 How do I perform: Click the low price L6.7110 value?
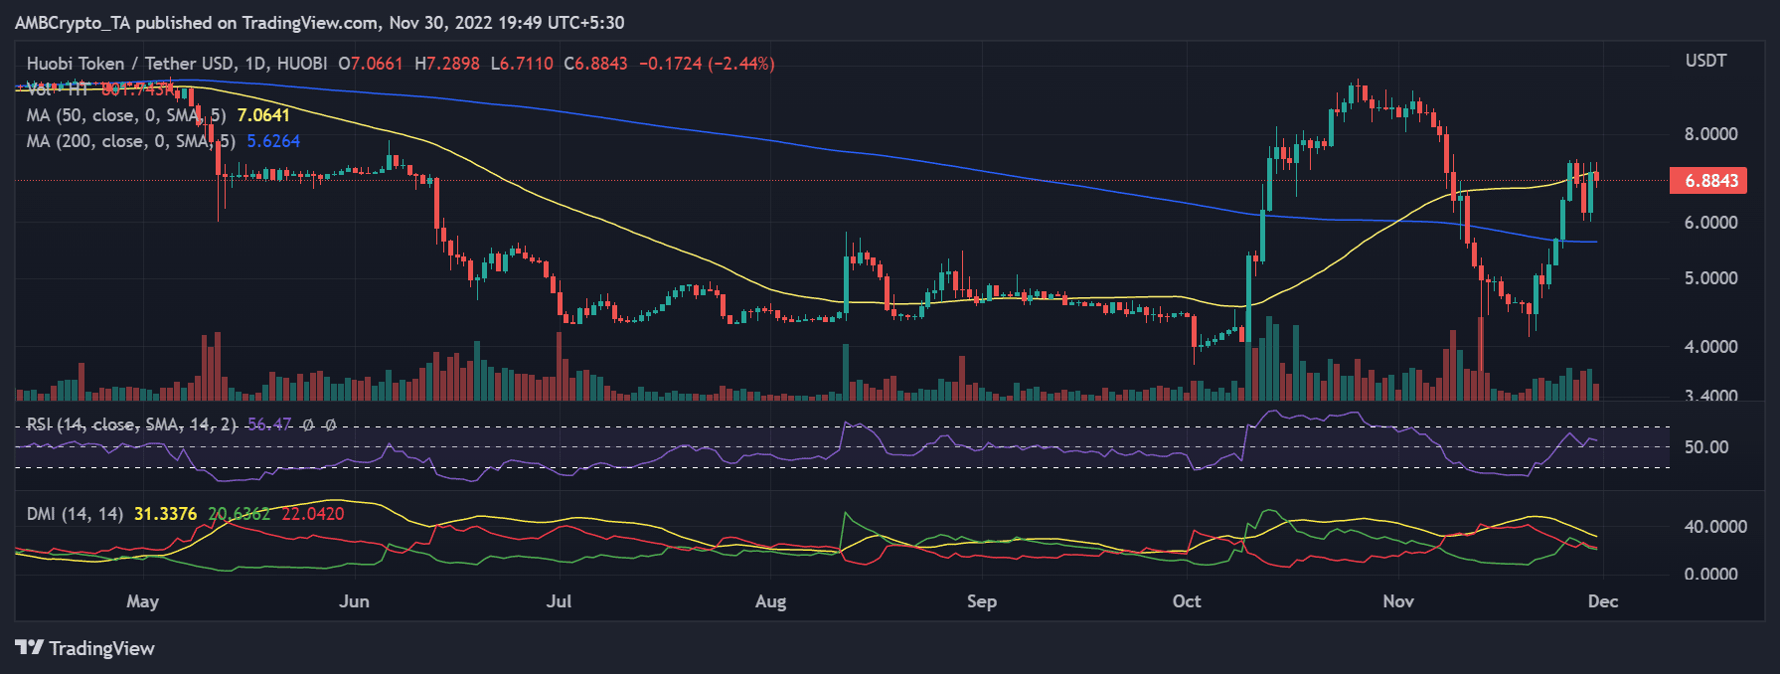[x=522, y=64]
